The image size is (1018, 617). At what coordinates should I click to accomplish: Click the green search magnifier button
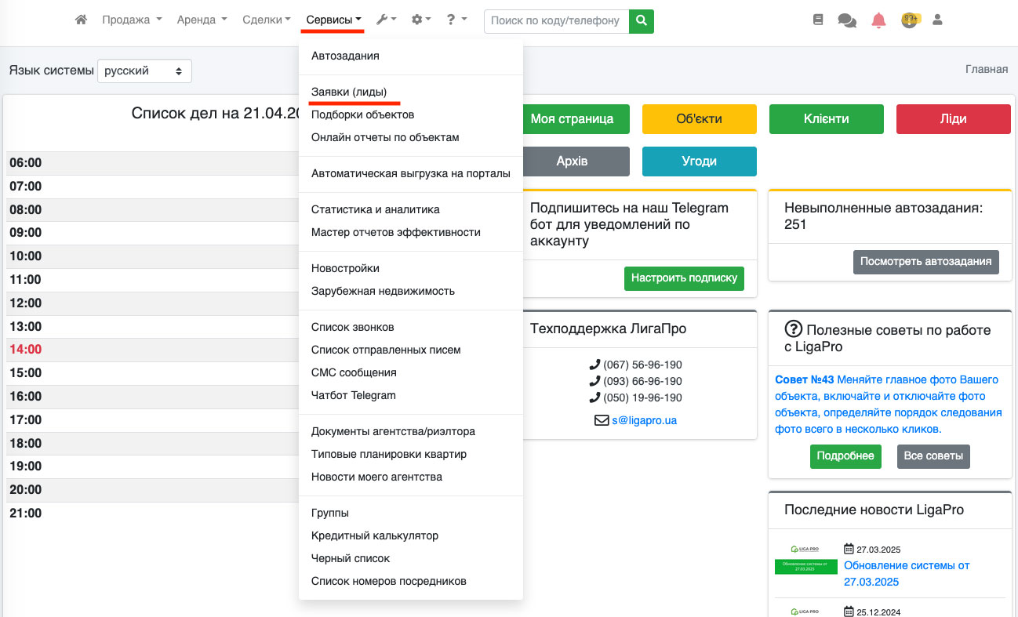[x=642, y=20]
